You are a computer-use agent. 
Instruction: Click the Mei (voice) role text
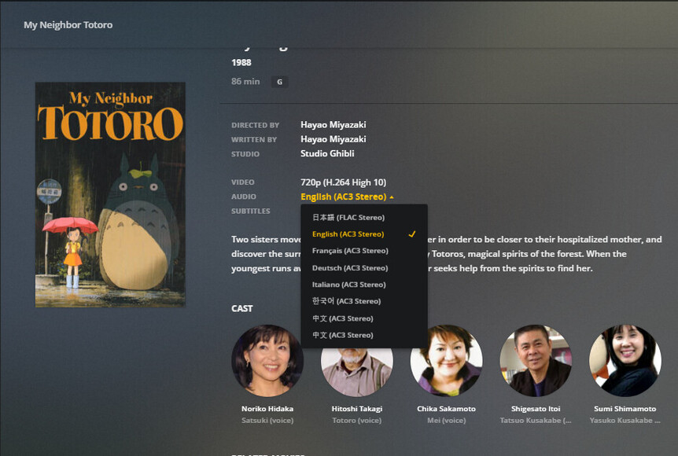pos(446,420)
